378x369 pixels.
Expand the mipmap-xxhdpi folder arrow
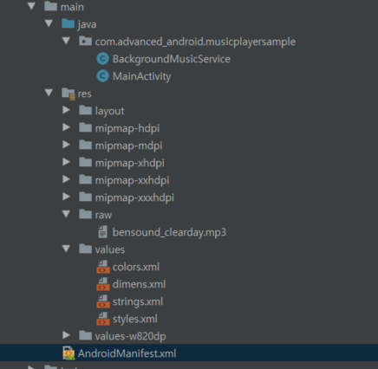coord(66,179)
